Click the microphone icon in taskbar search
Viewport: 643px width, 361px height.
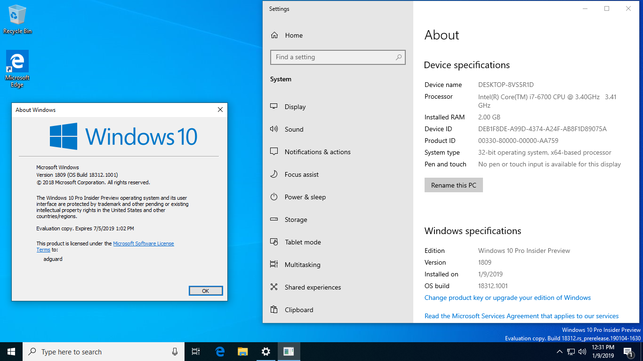tap(175, 352)
